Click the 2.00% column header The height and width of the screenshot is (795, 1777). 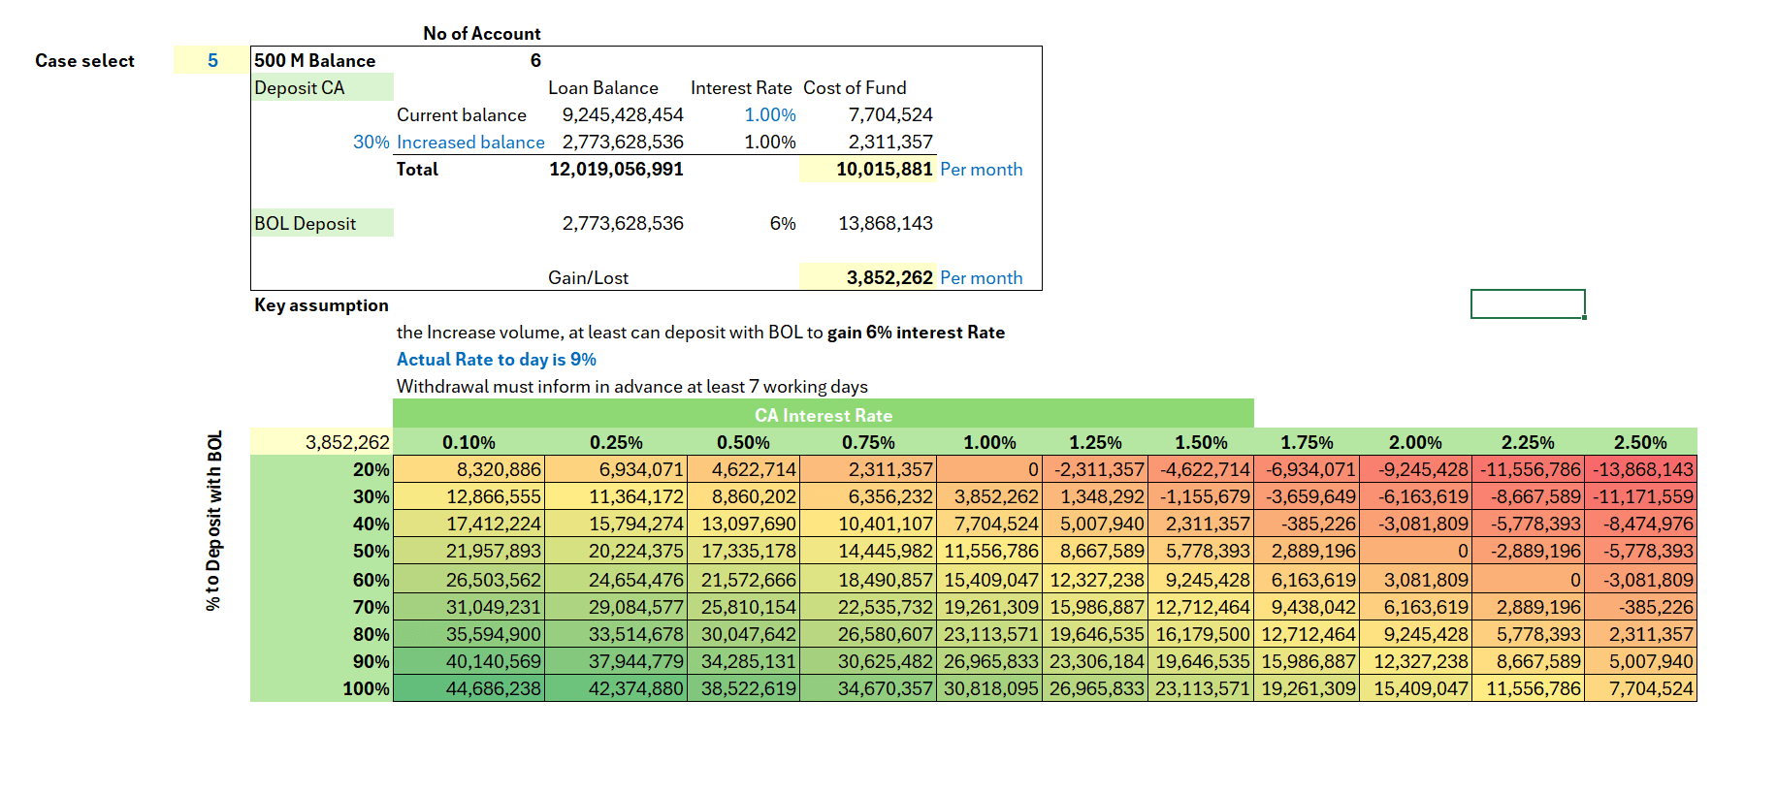click(1415, 442)
